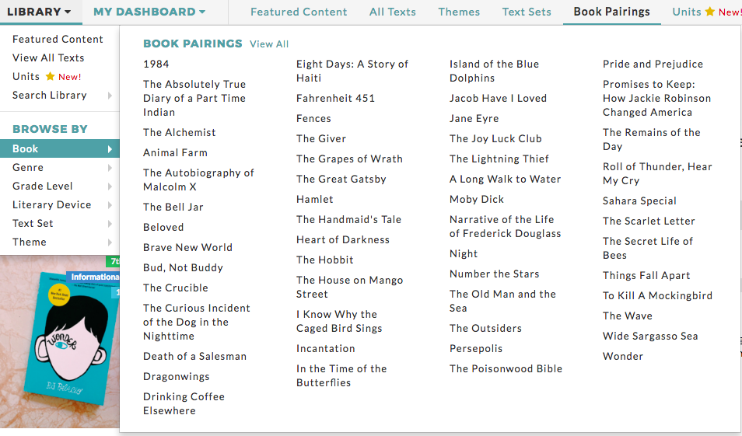Open Featured Content in the sidebar
This screenshot has width=742, height=436.
point(58,40)
